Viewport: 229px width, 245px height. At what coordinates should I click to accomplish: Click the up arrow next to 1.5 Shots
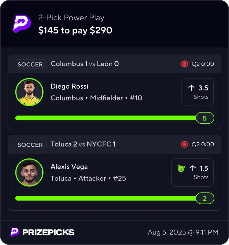point(193,168)
